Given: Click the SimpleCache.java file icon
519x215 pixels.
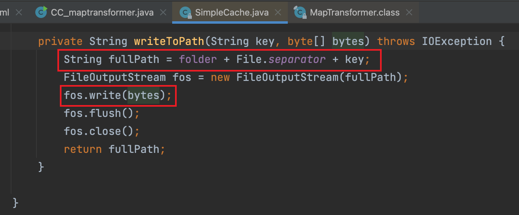Looking at the screenshot, I should coord(186,12).
